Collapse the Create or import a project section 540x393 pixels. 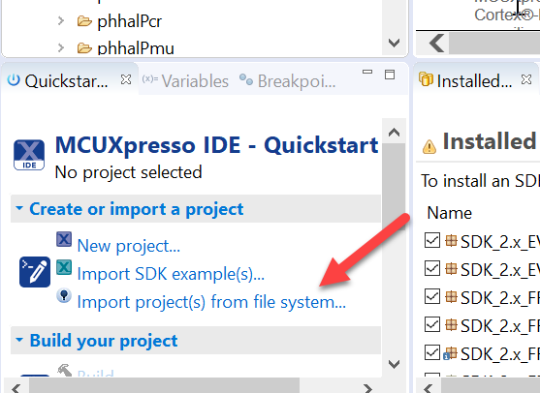pos(19,208)
